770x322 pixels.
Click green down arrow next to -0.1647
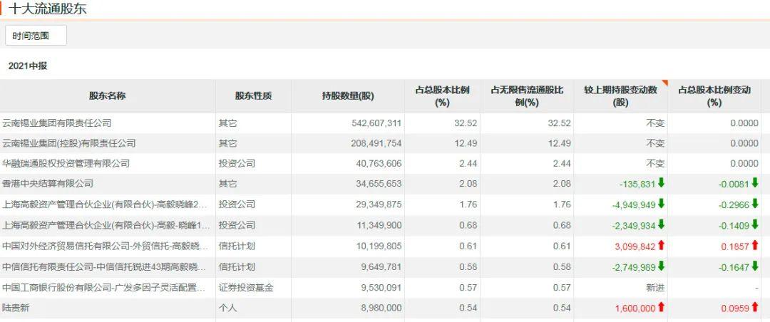(755, 266)
